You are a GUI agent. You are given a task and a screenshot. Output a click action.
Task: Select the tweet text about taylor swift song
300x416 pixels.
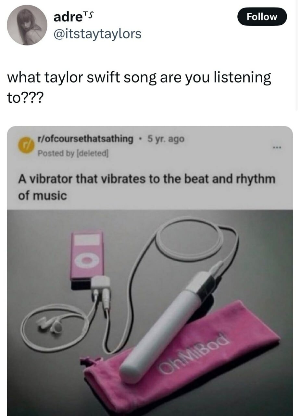click(139, 87)
